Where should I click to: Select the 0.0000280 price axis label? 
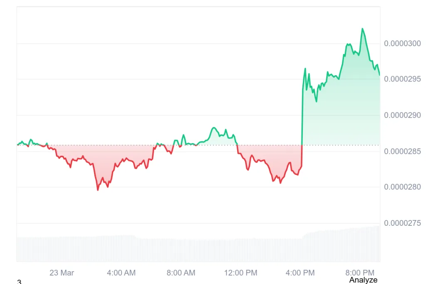point(402,187)
